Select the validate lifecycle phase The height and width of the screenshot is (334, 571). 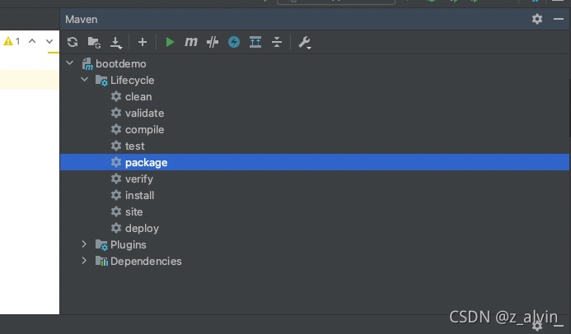click(x=144, y=113)
